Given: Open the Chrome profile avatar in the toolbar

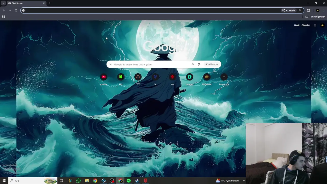Looking at the screenshot, I should click(318, 10).
